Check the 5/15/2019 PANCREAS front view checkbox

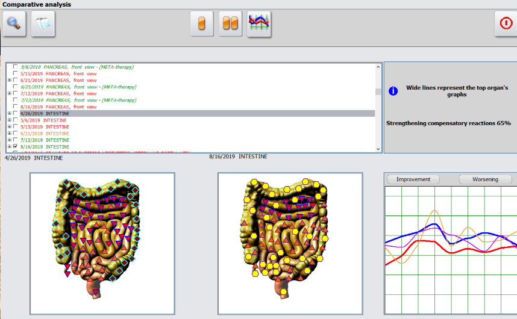tap(15, 74)
